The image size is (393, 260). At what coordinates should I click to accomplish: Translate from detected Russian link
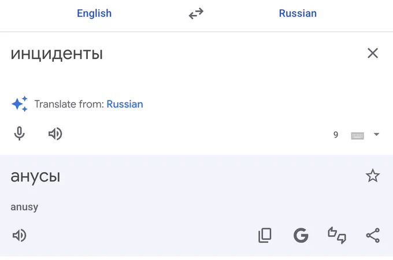tap(125, 104)
